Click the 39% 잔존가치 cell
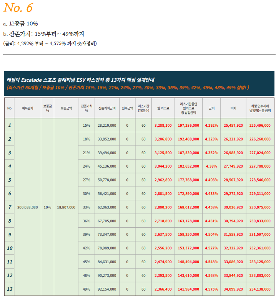 click(86, 235)
